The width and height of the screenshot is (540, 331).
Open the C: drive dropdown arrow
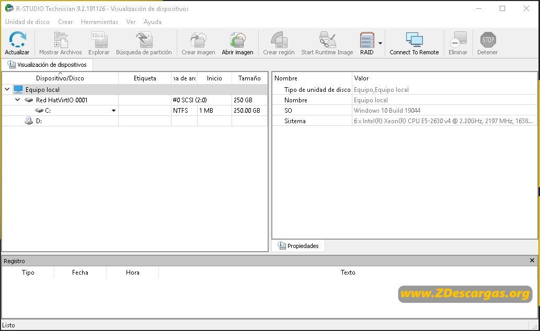pyautogui.click(x=113, y=111)
